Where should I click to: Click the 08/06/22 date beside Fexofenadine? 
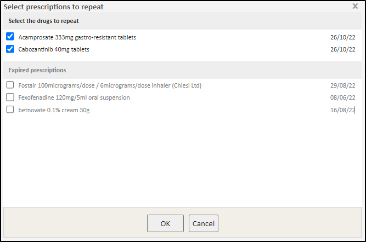(x=342, y=97)
